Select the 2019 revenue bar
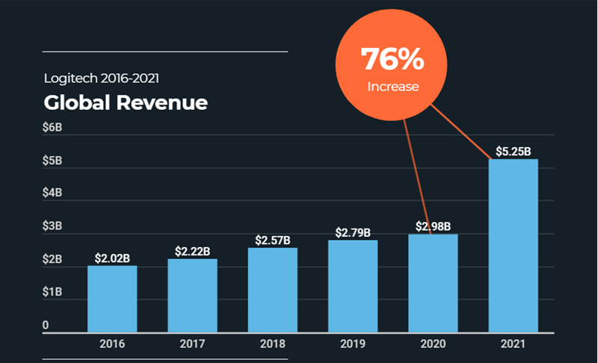The image size is (598, 363). [x=352, y=286]
